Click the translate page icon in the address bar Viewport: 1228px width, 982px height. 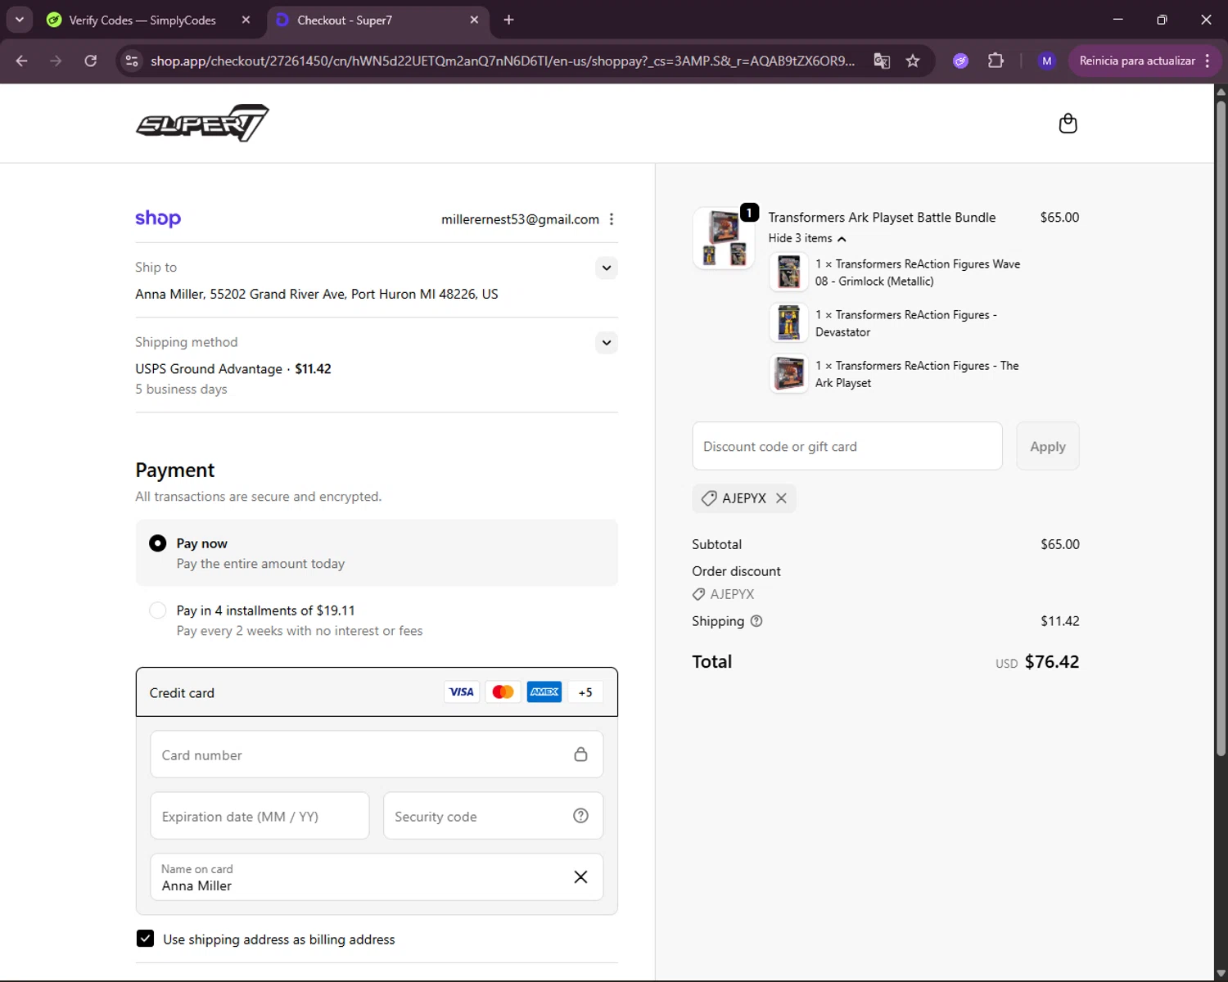coord(882,61)
